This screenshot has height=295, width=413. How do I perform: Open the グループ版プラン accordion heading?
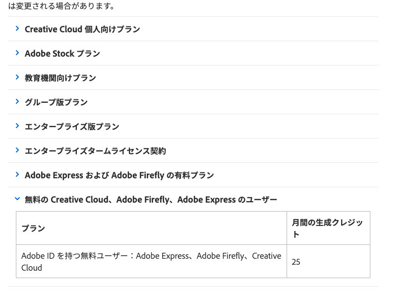point(56,102)
